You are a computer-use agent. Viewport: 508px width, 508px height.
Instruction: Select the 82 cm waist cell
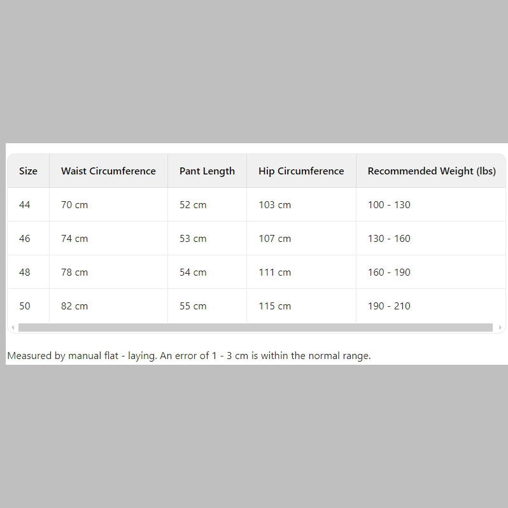74,306
